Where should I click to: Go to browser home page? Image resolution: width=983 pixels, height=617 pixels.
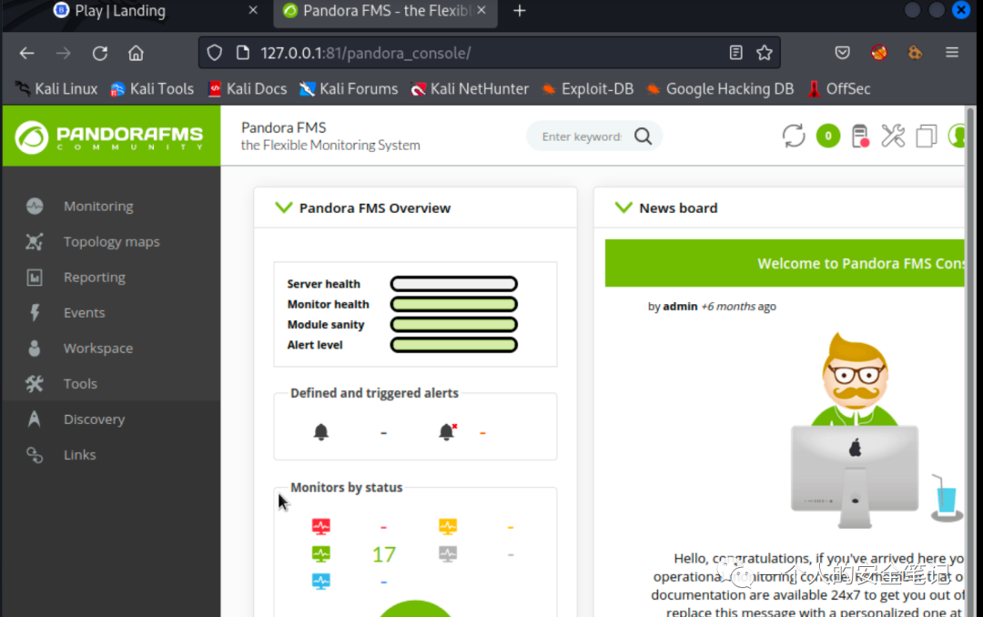click(x=136, y=54)
